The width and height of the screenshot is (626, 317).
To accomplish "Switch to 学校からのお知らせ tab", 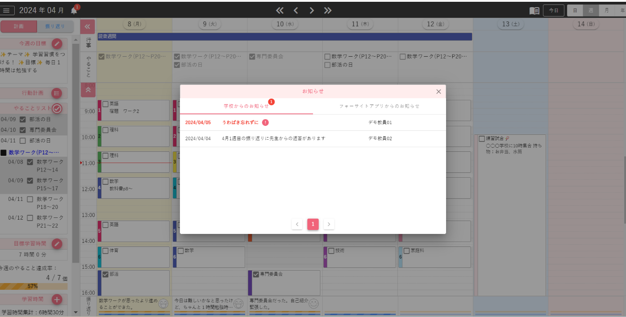I will (246, 106).
